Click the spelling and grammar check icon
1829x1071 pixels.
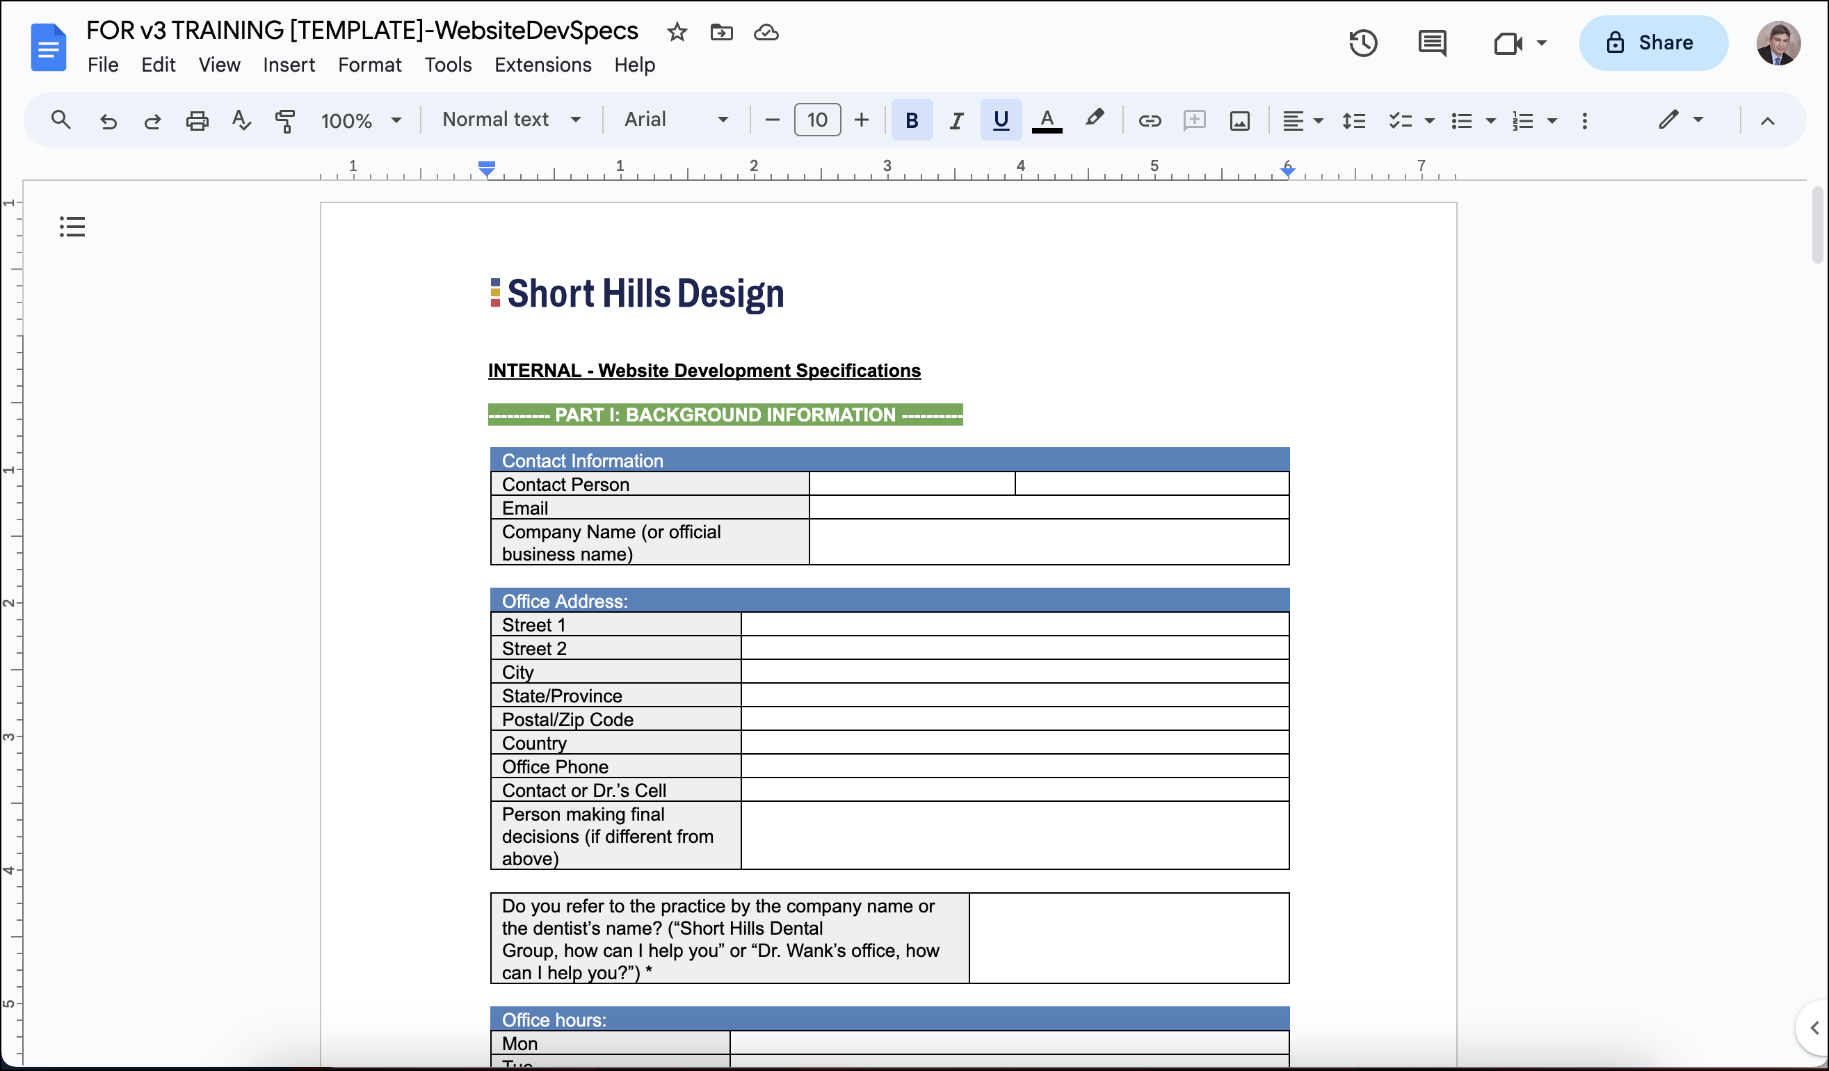241,120
